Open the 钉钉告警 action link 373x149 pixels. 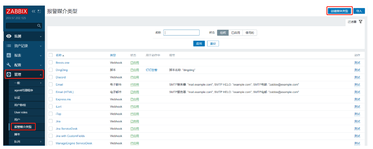pyautogui.click(x=151, y=70)
